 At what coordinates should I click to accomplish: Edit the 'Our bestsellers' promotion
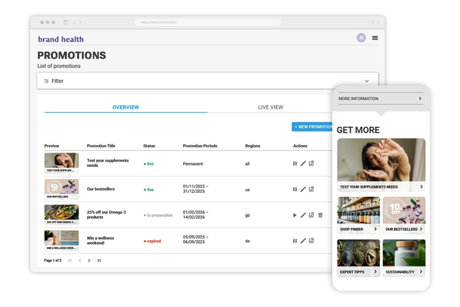coord(303,189)
